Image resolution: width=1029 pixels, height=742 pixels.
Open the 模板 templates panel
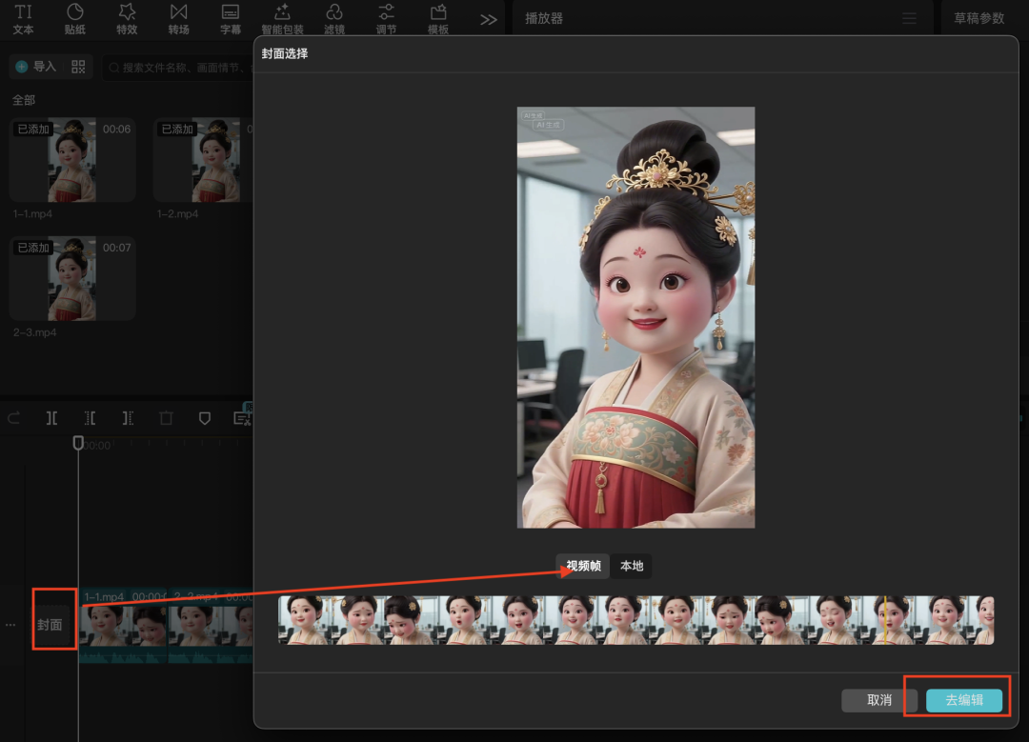point(438,19)
